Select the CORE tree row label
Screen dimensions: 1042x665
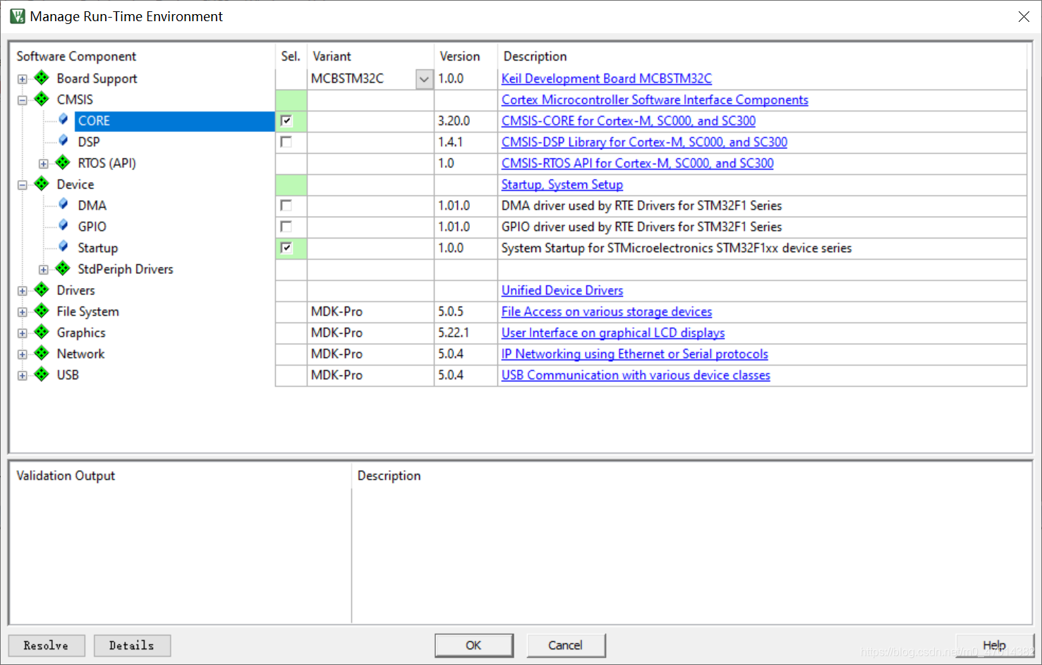pyautogui.click(x=94, y=121)
